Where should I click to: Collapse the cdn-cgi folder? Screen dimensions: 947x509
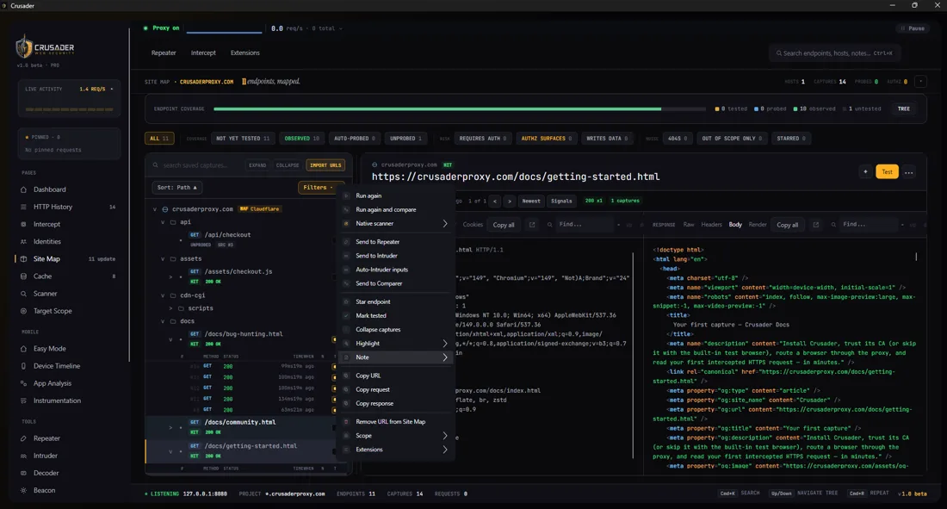[x=163, y=295]
